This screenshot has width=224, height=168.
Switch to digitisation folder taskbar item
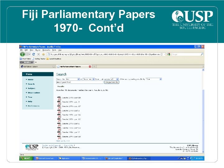click(x=69, y=158)
